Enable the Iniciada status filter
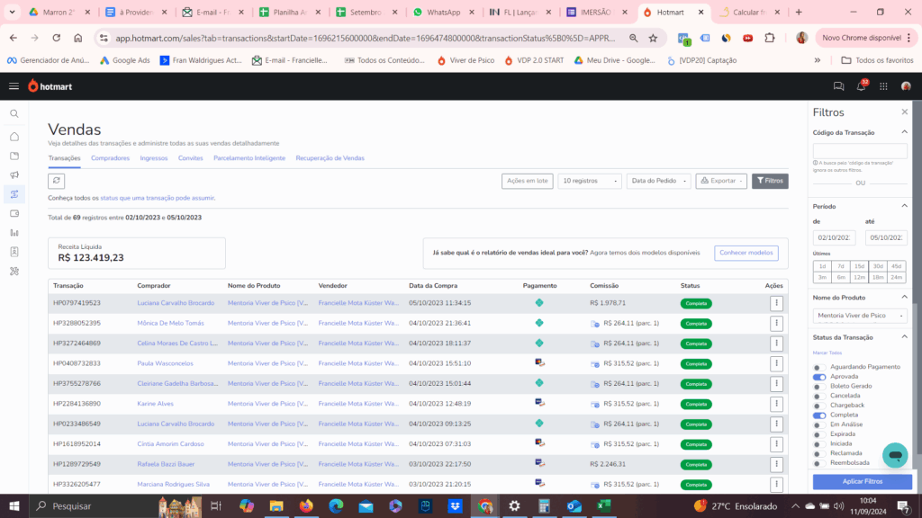Image resolution: width=922 pixels, height=518 pixels. pos(819,444)
